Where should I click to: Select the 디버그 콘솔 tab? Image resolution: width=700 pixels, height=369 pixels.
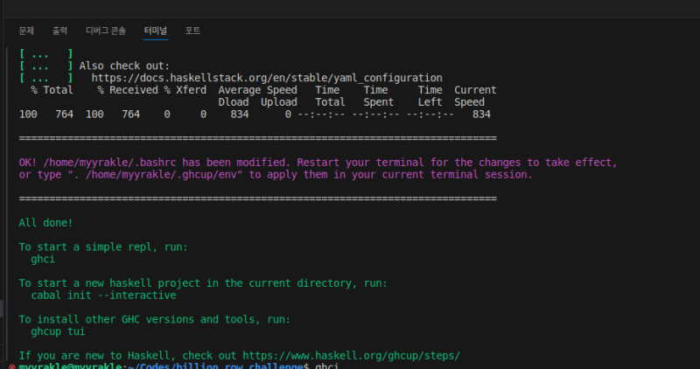105,31
